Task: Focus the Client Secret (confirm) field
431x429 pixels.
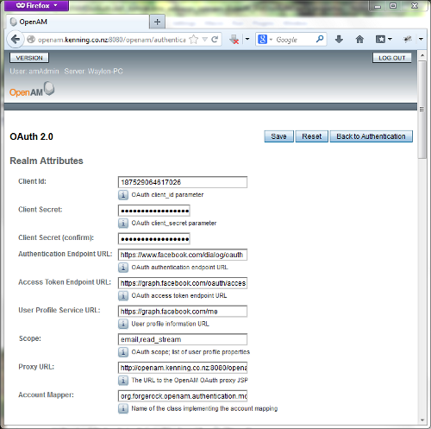Action: [x=154, y=238]
